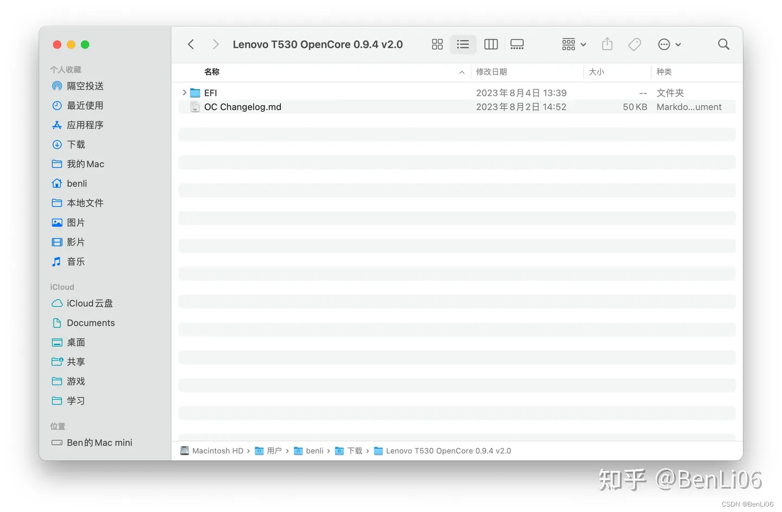Click Lenovo T530 OpenCore folder in path bar

click(x=443, y=451)
